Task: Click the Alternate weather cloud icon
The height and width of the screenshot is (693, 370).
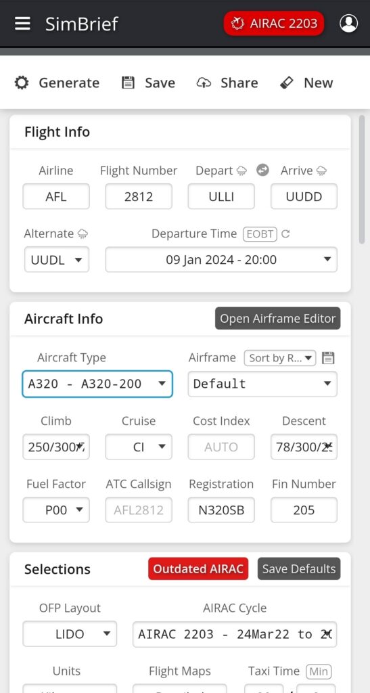Action: click(x=83, y=233)
